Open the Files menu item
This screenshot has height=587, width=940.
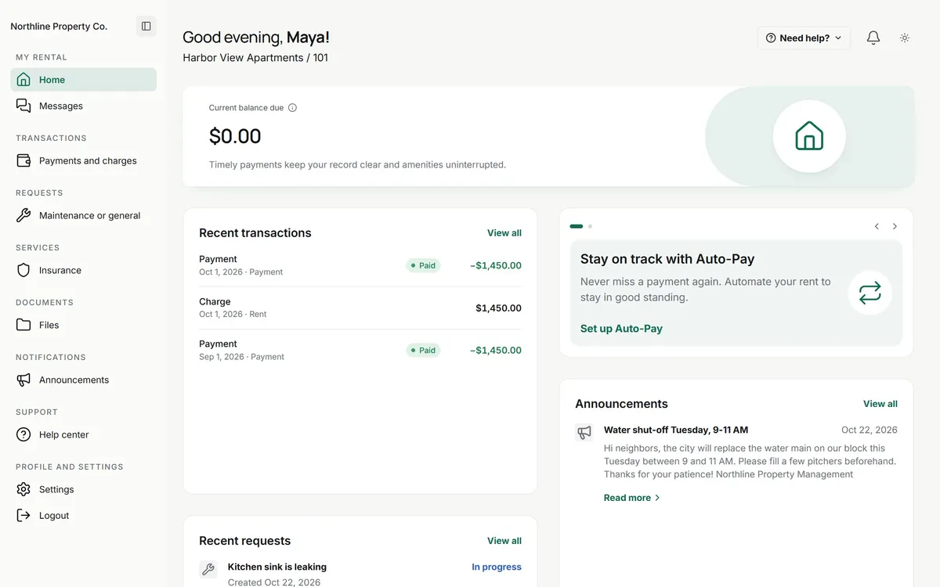83,325
